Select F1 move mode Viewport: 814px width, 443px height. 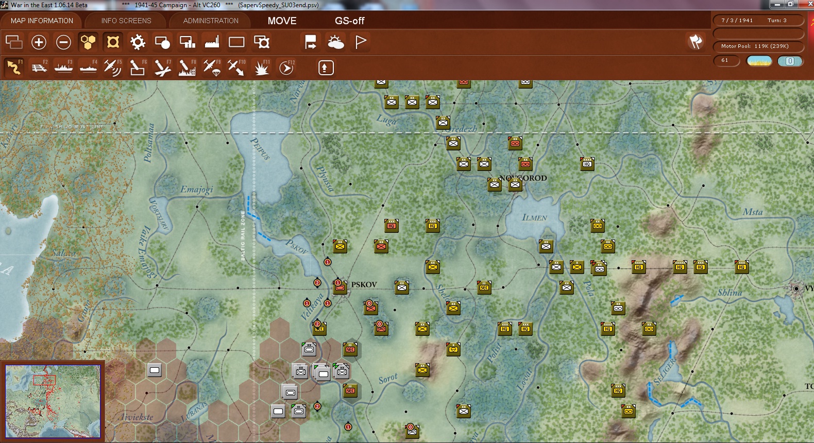click(x=14, y=67)
